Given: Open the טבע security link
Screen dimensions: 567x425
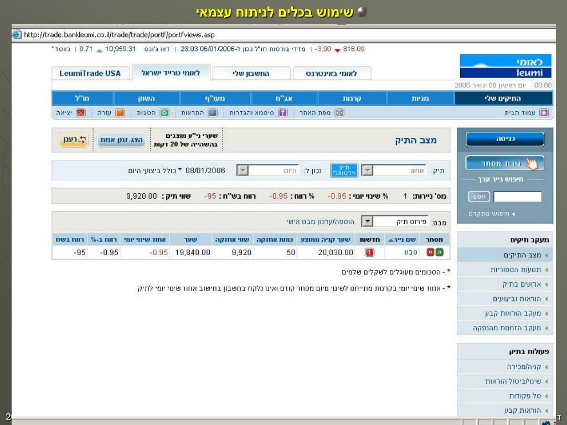Looking at the screenshot, I should click(x=411, y=252).
